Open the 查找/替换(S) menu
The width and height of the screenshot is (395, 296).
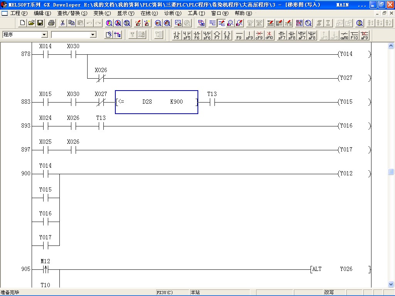pyautogui.click(x=72, y=13)
